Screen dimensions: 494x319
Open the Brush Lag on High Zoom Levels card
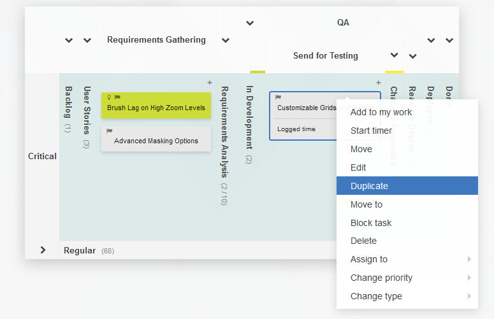click(156, 106)
